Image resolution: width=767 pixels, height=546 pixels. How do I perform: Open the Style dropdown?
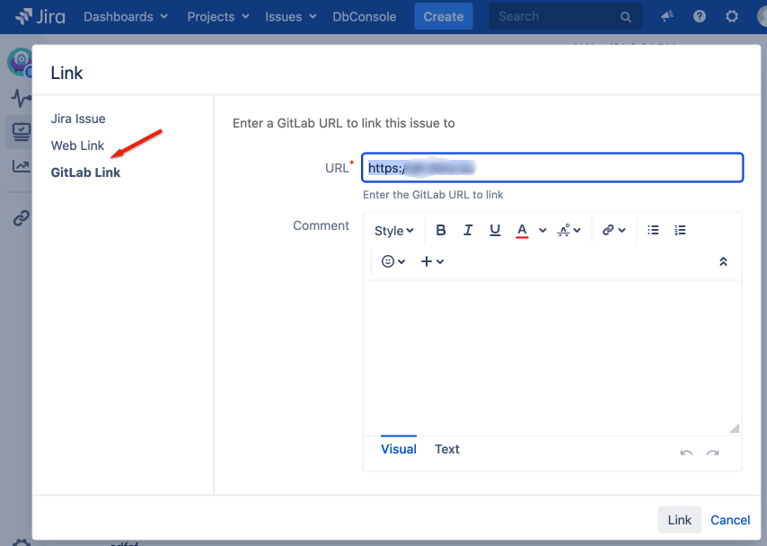[x=392, y=230]
